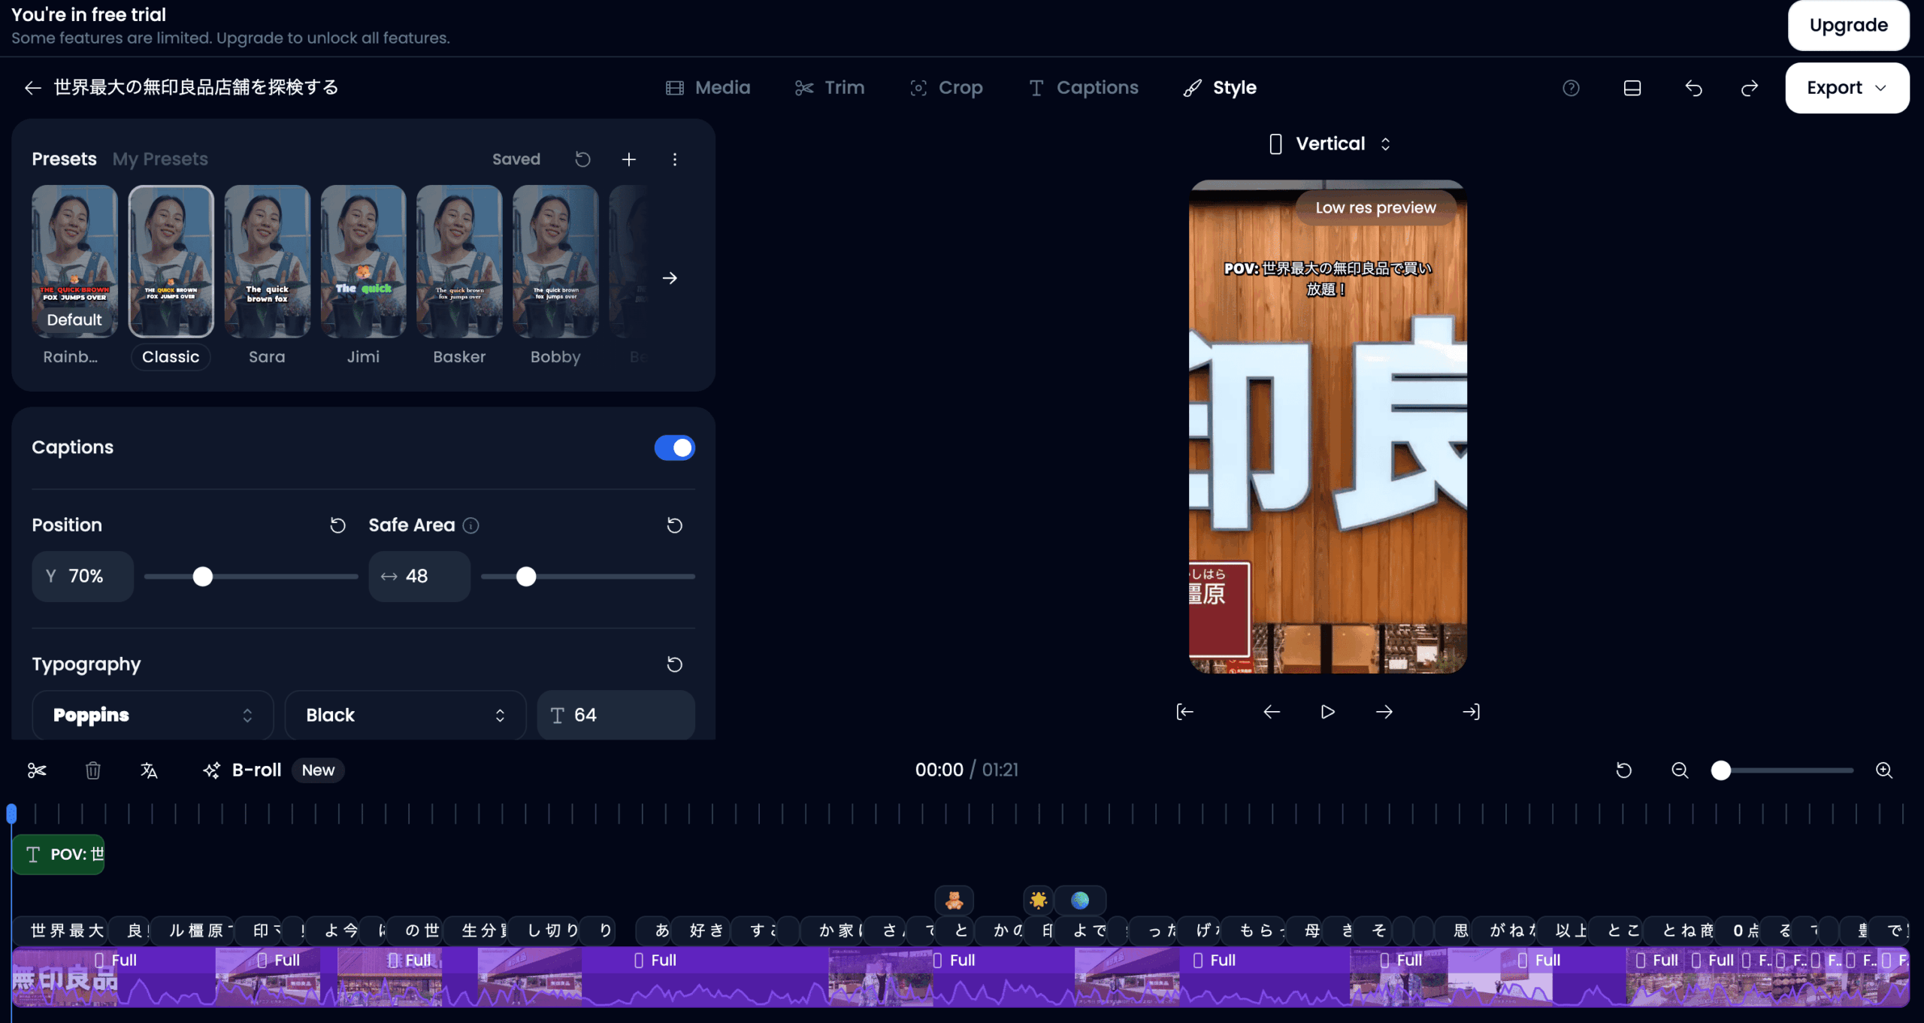1924x1023 pixels.
Task: Zoom out the timeline
Action: pyautogui.click(x=1680, y=770)
